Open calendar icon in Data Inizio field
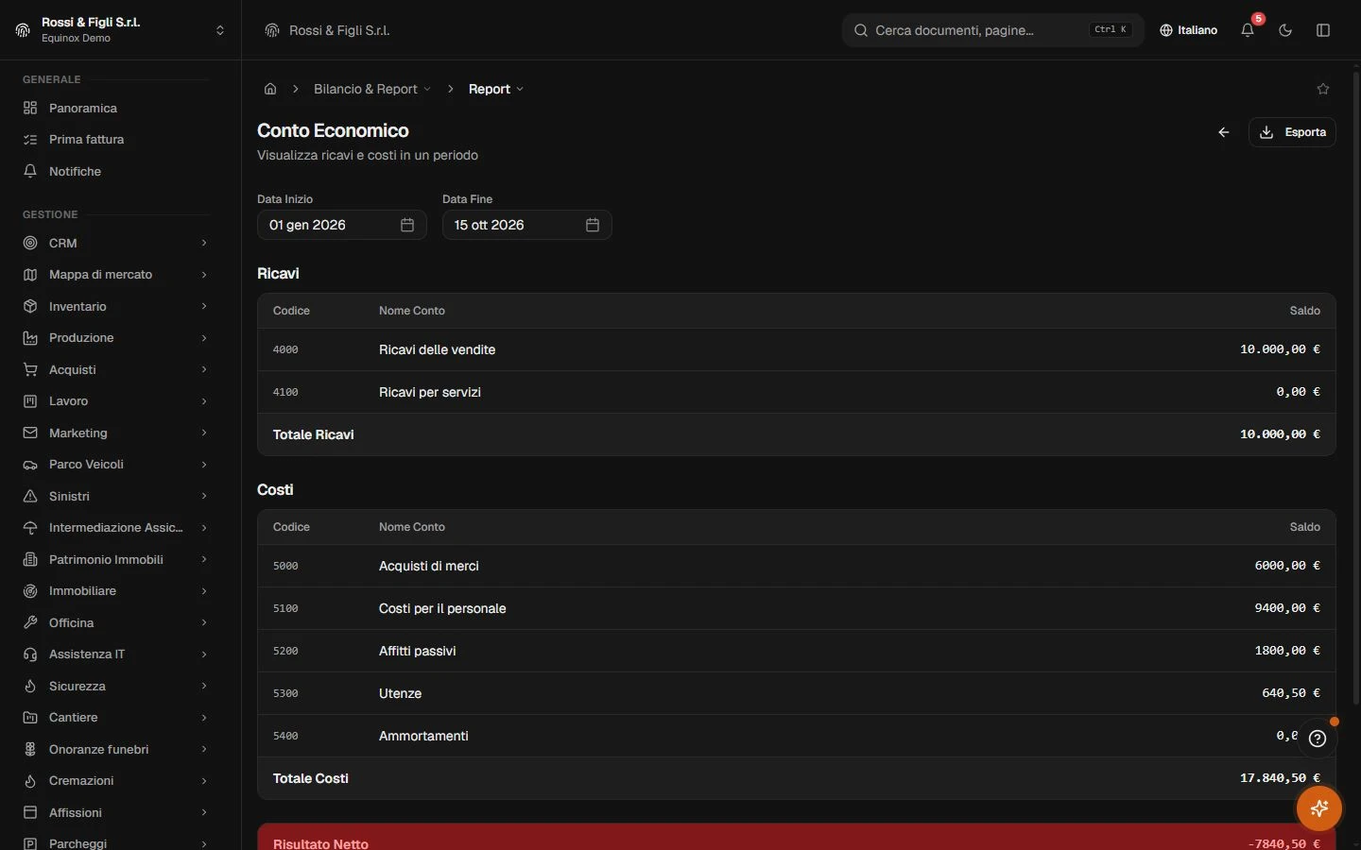1361x850 pixels. [x=407, y=225]
